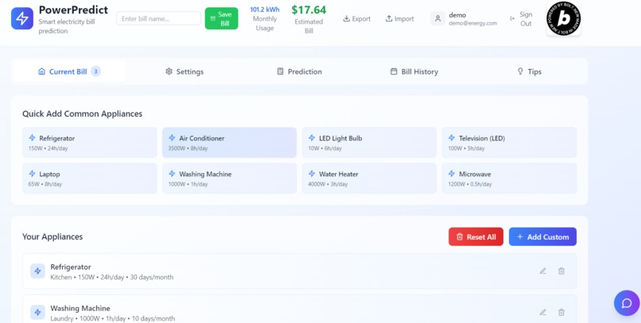Click the $17.64 estimated bill amount
The image size is (641, 323).
click(309, 10)
